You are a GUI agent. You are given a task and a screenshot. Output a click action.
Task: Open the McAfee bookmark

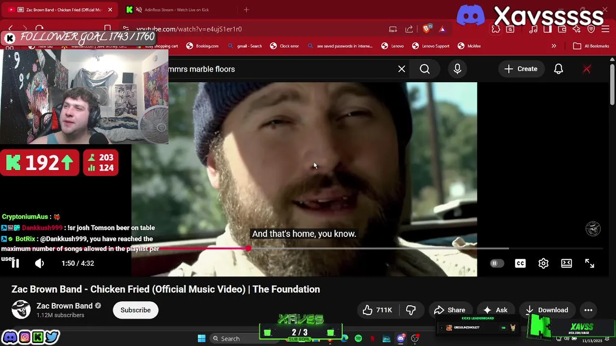point(469,46)
